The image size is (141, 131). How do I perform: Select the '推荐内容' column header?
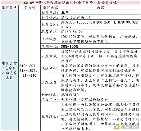[x=50, y=7]
